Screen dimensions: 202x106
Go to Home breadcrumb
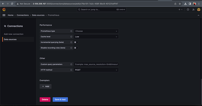[x=11, y=15]
